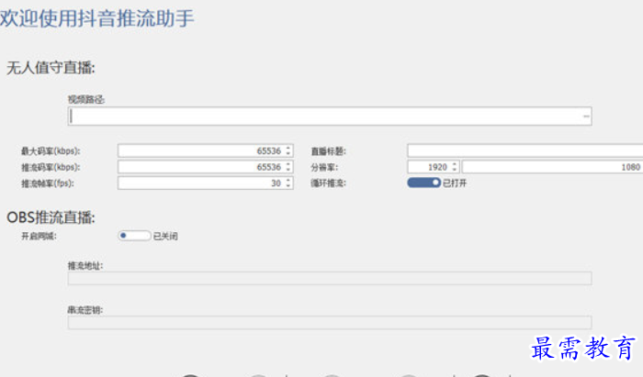The height and width of the screenshot is (377, 643).
Task: Click the 最大码率(kbps) label
Action: coord(51,151)
